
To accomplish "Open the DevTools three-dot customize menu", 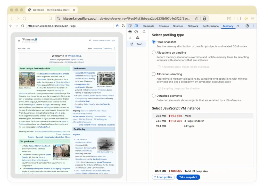I will [x=253, y=26].
